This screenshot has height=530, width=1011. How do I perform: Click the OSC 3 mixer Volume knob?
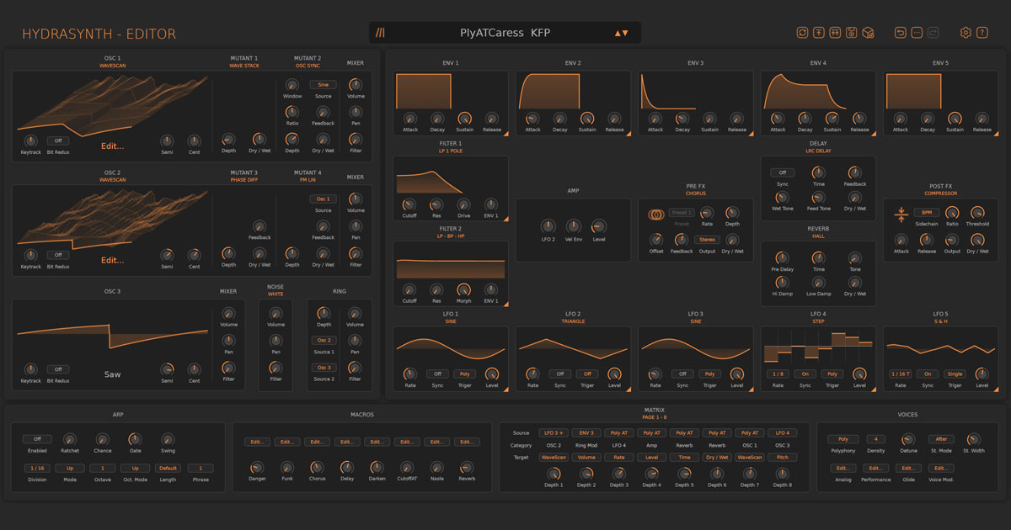pyautogui.click(x=228, y=313)
